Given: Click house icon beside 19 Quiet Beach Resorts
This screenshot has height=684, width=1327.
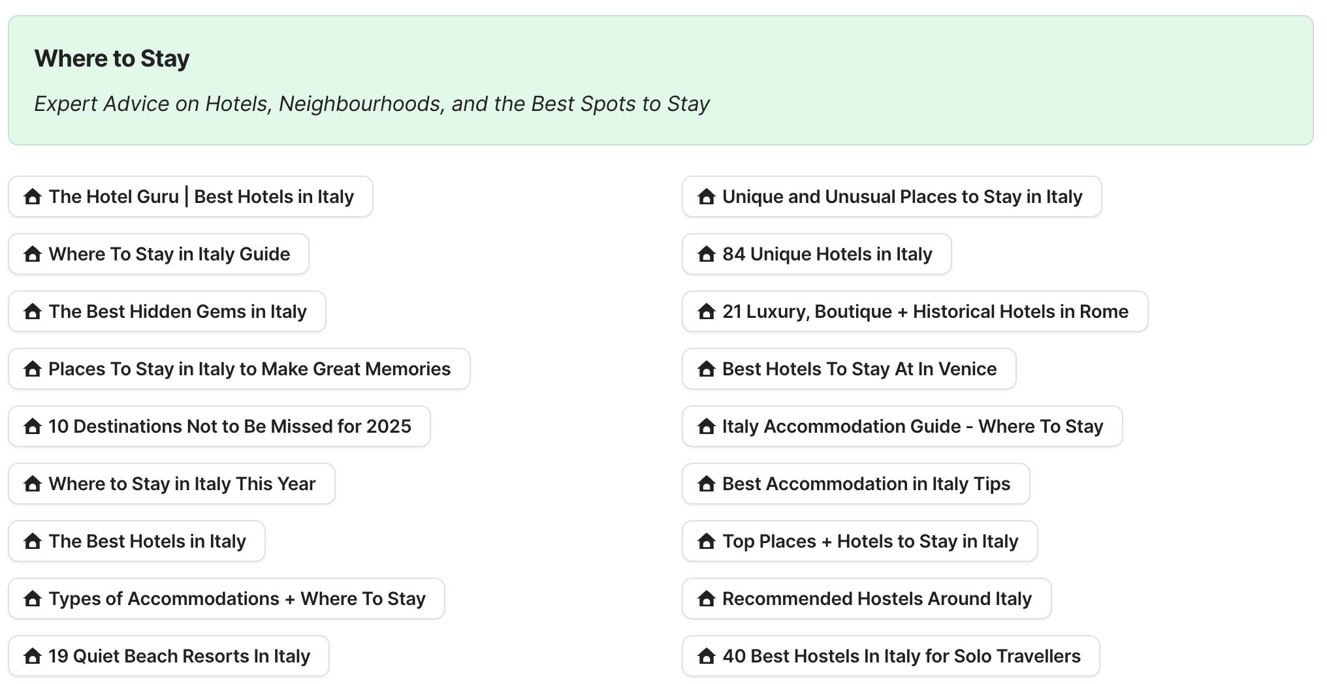Looking at the screenshot, I should pyautogui.click(x=33, y=656).
